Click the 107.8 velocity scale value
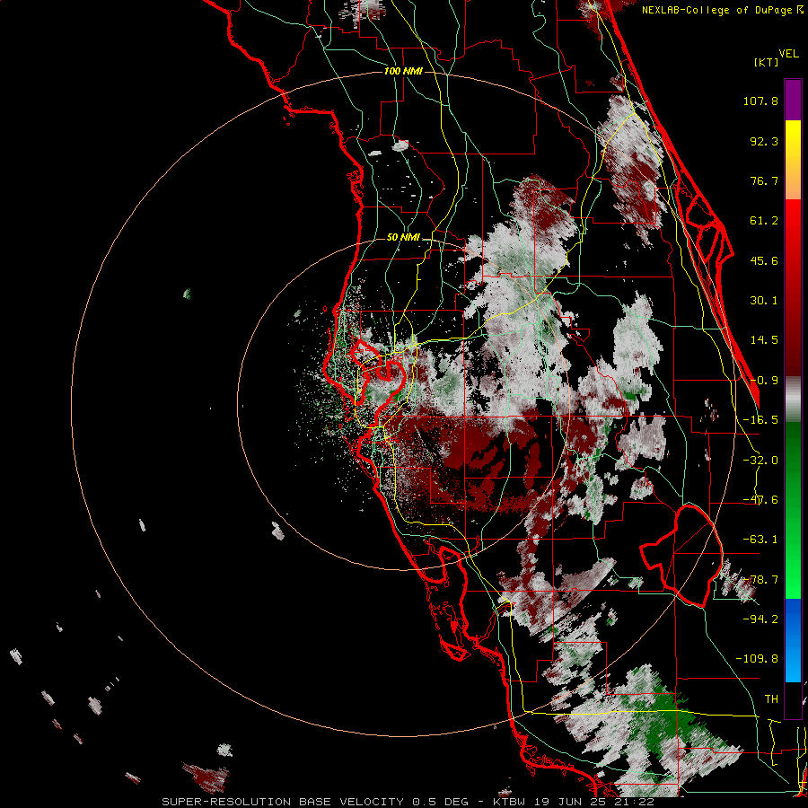The image size is (808, 808). click(760, 101)
